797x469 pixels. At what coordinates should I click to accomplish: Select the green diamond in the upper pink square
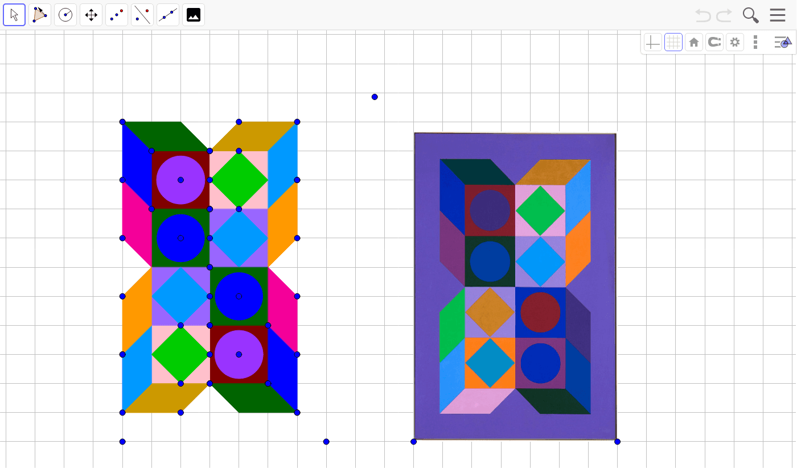239,180
